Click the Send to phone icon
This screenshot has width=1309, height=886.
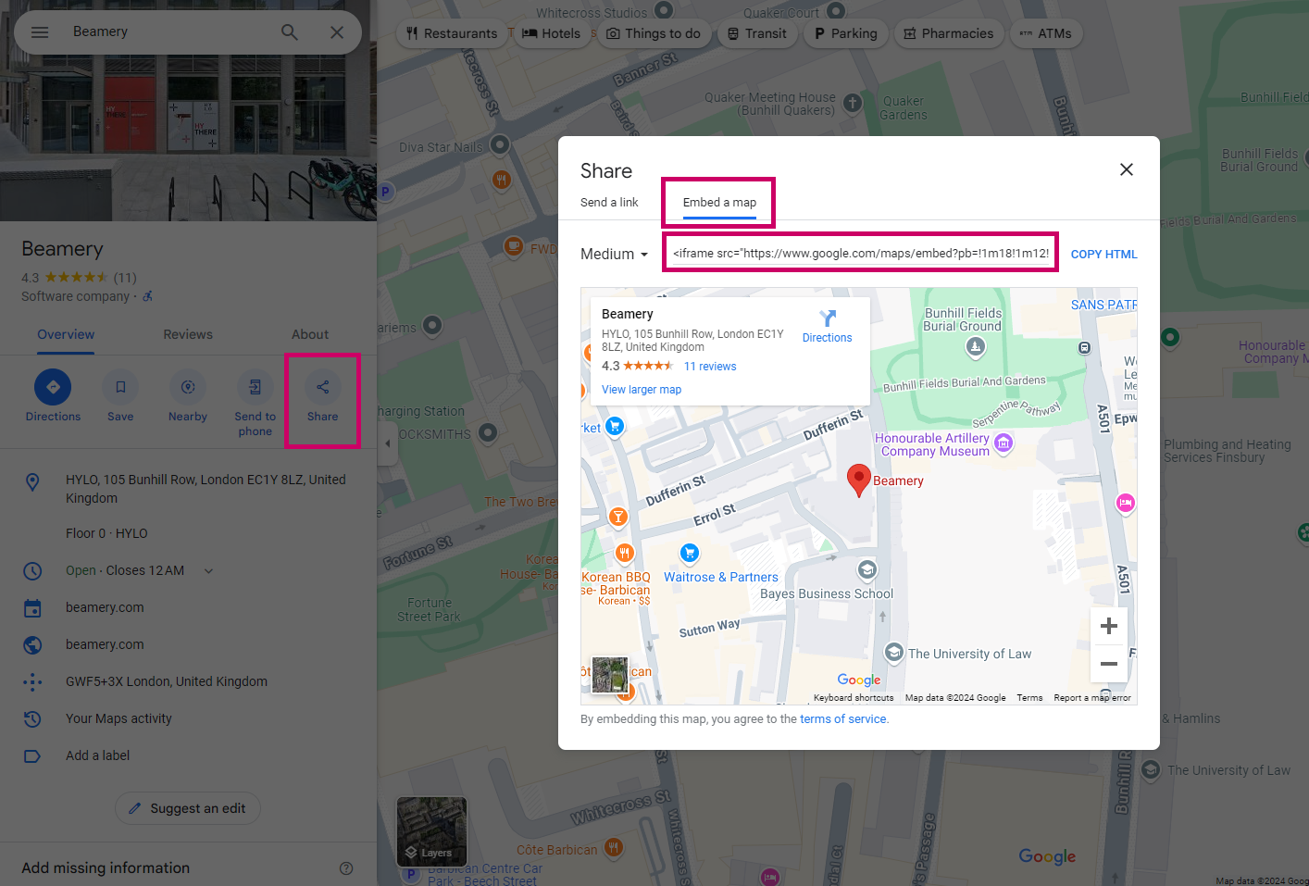click(x=256, y=387)
